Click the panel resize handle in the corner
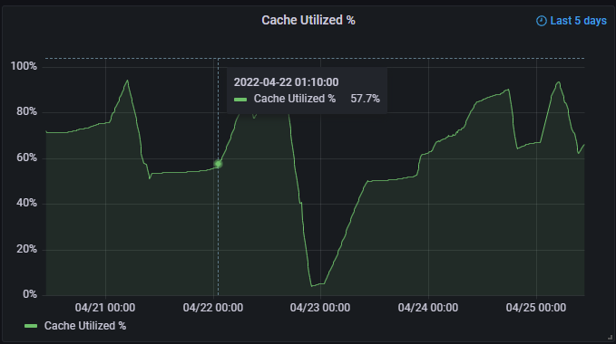Screen dimensions: 616x344 coord(610,338)
